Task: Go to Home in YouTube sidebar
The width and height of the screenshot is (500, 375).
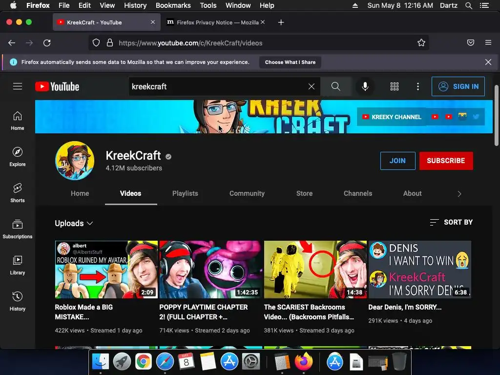Action: tap(18, 121)
